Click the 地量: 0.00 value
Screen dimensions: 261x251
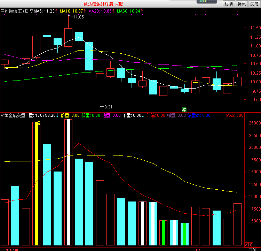point(111,115)
